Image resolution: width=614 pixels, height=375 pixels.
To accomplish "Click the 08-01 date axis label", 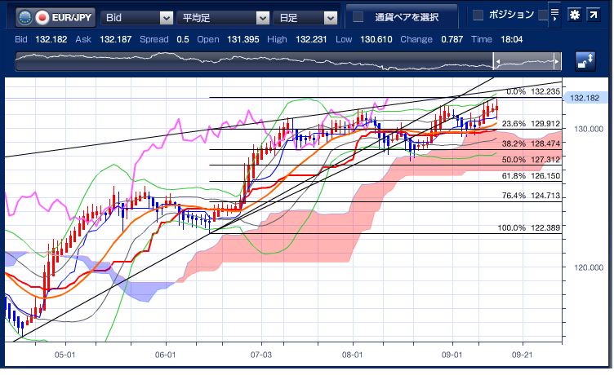I will pyautogui.click(x=352, y=355).
